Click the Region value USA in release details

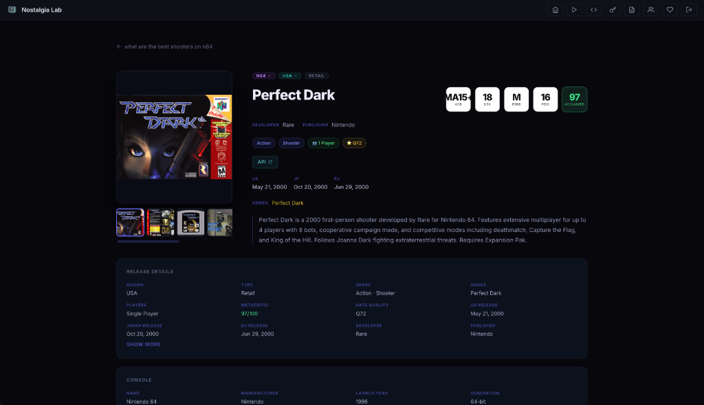point(131,293)
